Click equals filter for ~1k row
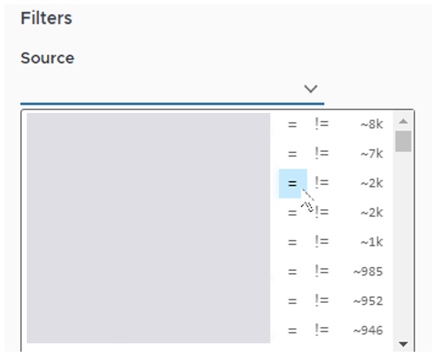This screenshot has height=359, width=439. 292,242
